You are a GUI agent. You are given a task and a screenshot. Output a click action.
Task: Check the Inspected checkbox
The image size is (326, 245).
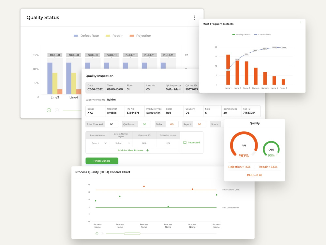pos(185,142)
